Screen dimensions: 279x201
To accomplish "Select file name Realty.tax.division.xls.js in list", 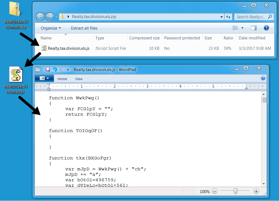I will 69,48.
